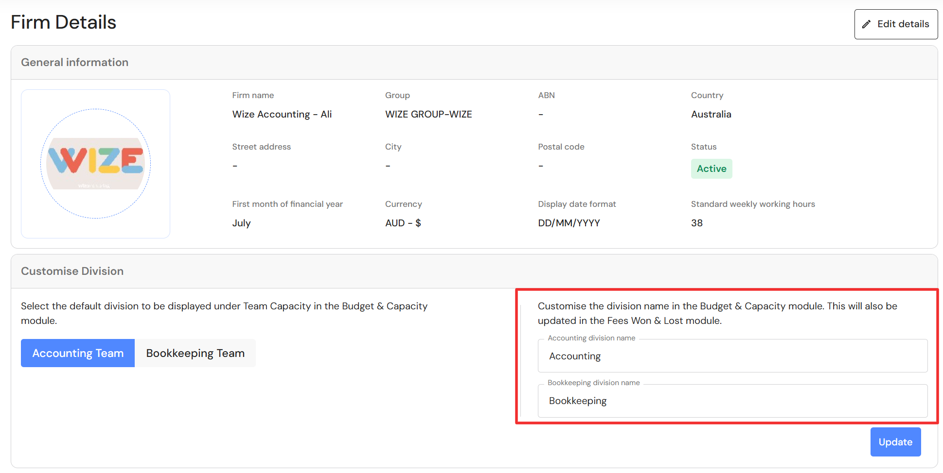The image size is (943, 473).
Task: Click the Firm Details page title
Action: point(63,22)
